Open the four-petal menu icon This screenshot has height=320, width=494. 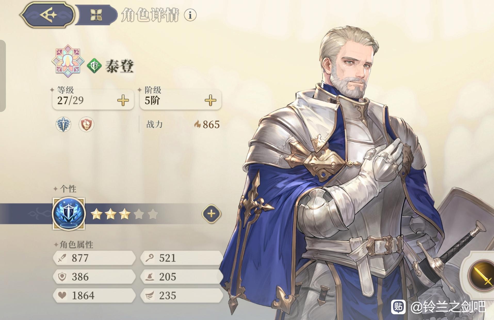click(x=96, y=15)
